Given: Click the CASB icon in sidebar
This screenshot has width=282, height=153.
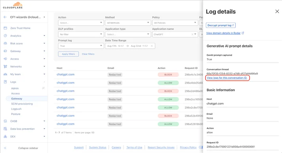Looking at the screenshot, I should click(6, 121).
